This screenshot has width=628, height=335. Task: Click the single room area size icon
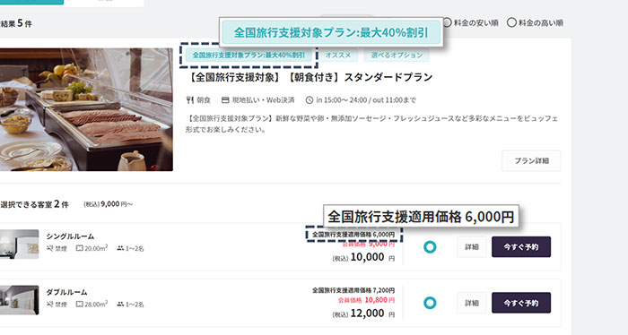click(80, 248)
